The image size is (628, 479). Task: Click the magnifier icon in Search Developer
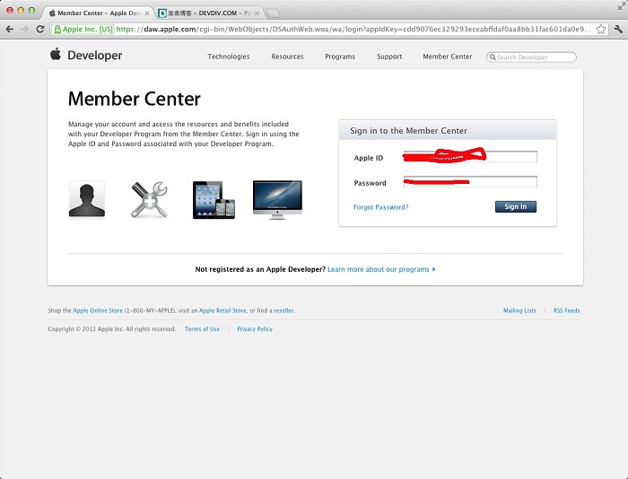[493, 57]
